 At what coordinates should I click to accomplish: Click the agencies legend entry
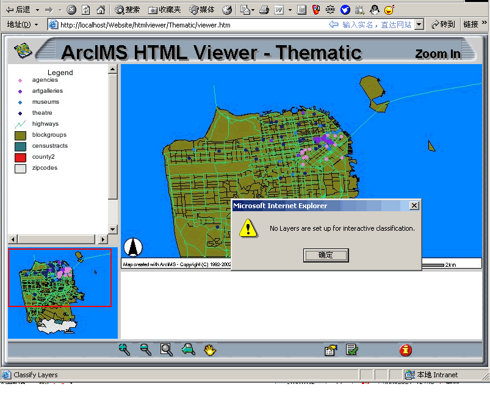tap(45, 80)
